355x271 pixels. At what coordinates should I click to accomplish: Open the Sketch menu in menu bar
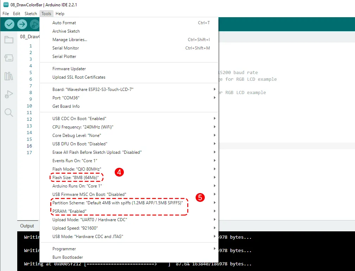31,14
